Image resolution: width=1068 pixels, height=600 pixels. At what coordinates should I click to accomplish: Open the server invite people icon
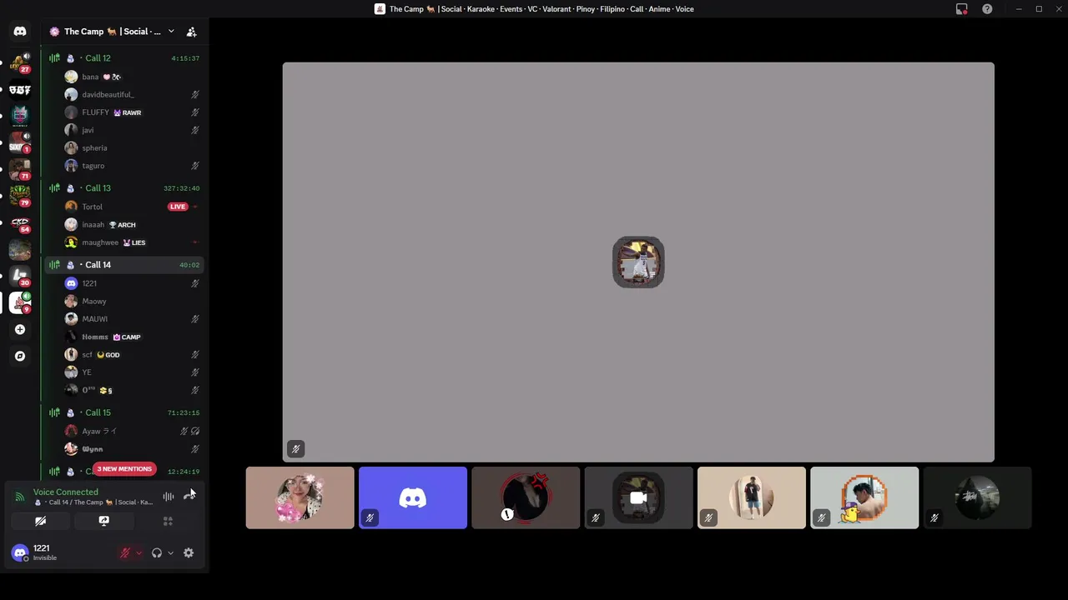pyautogui.click(x=191, y=32)
